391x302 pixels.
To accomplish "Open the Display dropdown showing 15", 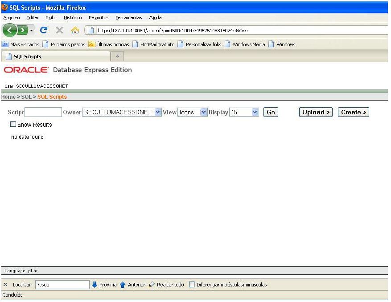I will [244, 112].
